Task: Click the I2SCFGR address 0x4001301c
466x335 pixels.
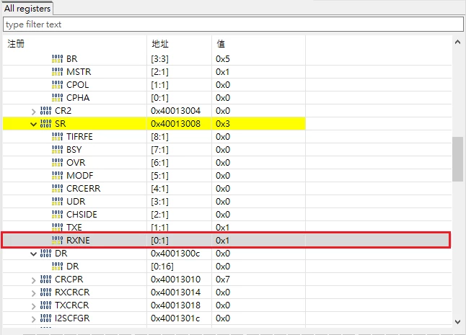Action: coord(175,318)
